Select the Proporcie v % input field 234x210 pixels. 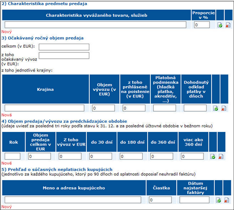tap(202, 25)
